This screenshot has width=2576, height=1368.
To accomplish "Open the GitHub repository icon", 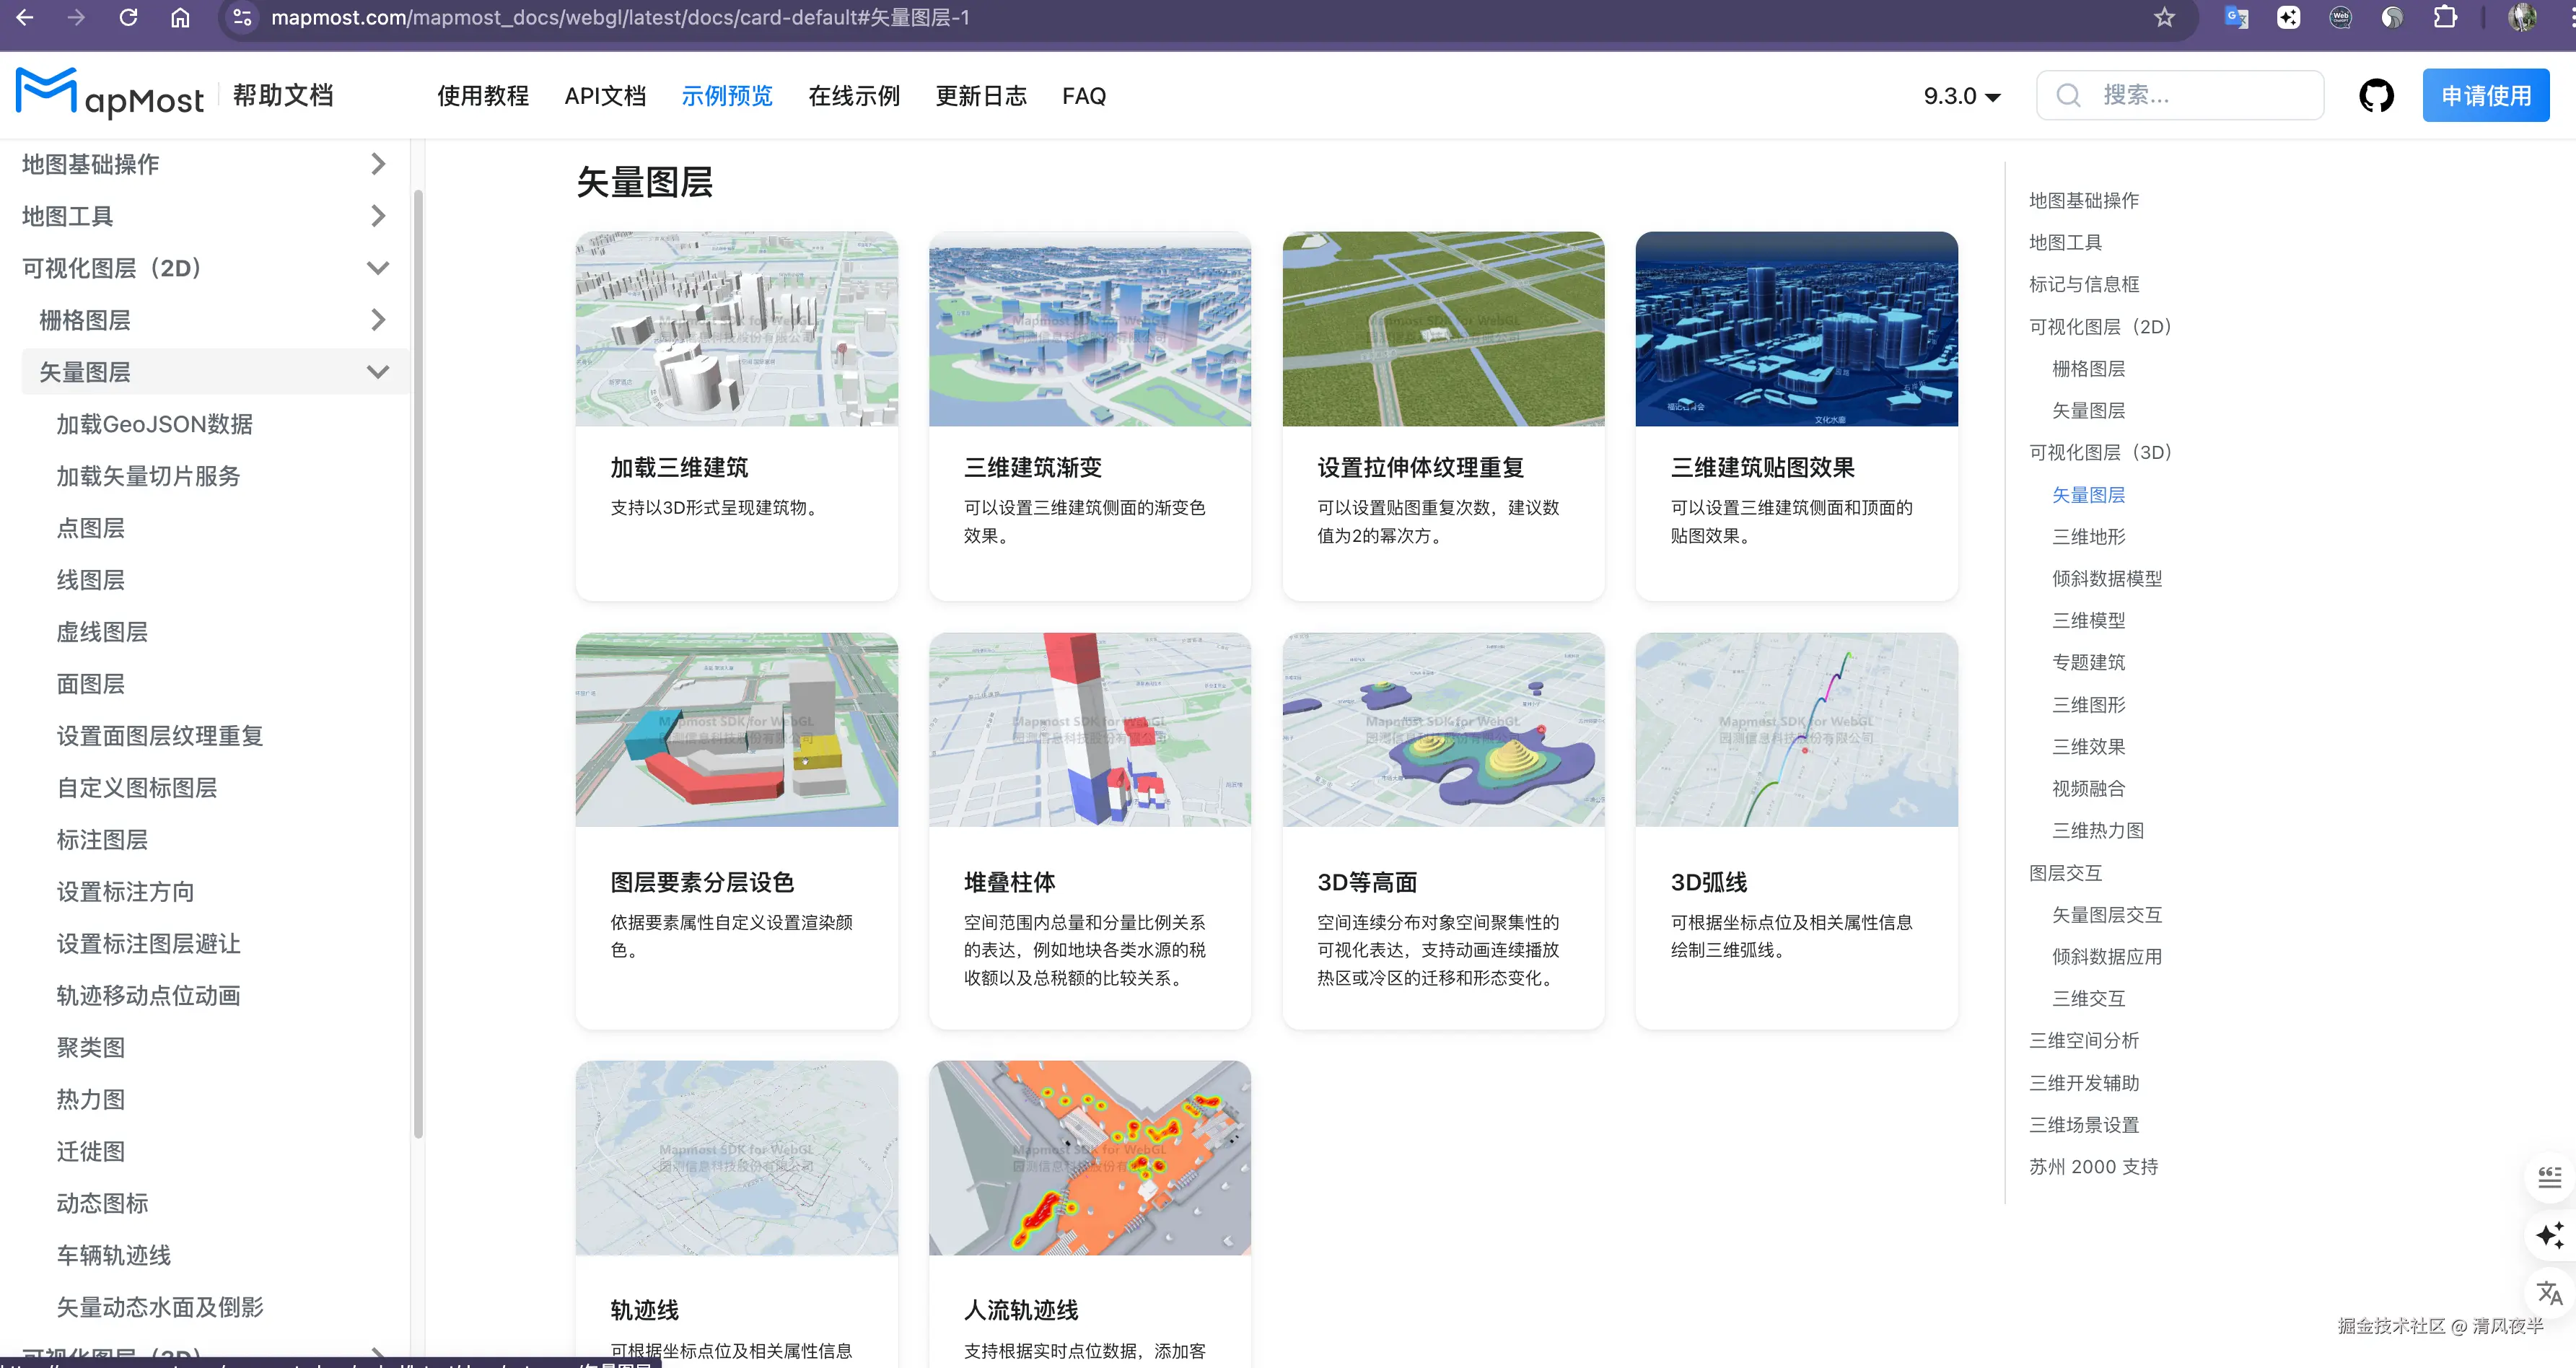I will coord(2376,96).
